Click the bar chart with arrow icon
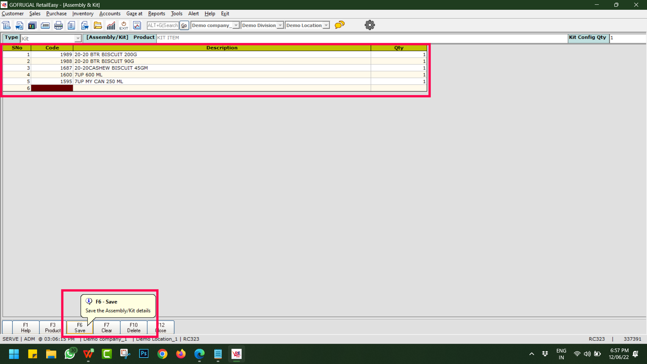The image size is (647, 364). point(111,25)
